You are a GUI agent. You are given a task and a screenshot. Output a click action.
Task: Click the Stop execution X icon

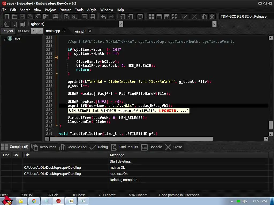pos(194,17)
